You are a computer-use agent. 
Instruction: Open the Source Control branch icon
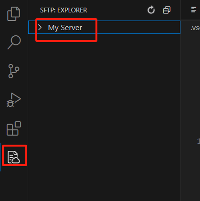point(14,71)
